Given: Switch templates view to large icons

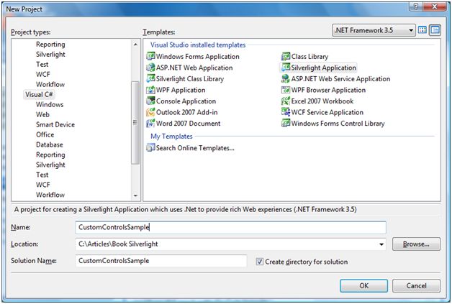Looking at the screenshot, I should [422, 30].
